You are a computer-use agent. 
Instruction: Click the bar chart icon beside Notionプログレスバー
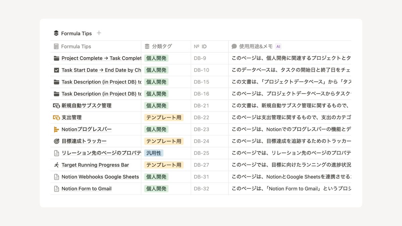[x=56, y=130]
